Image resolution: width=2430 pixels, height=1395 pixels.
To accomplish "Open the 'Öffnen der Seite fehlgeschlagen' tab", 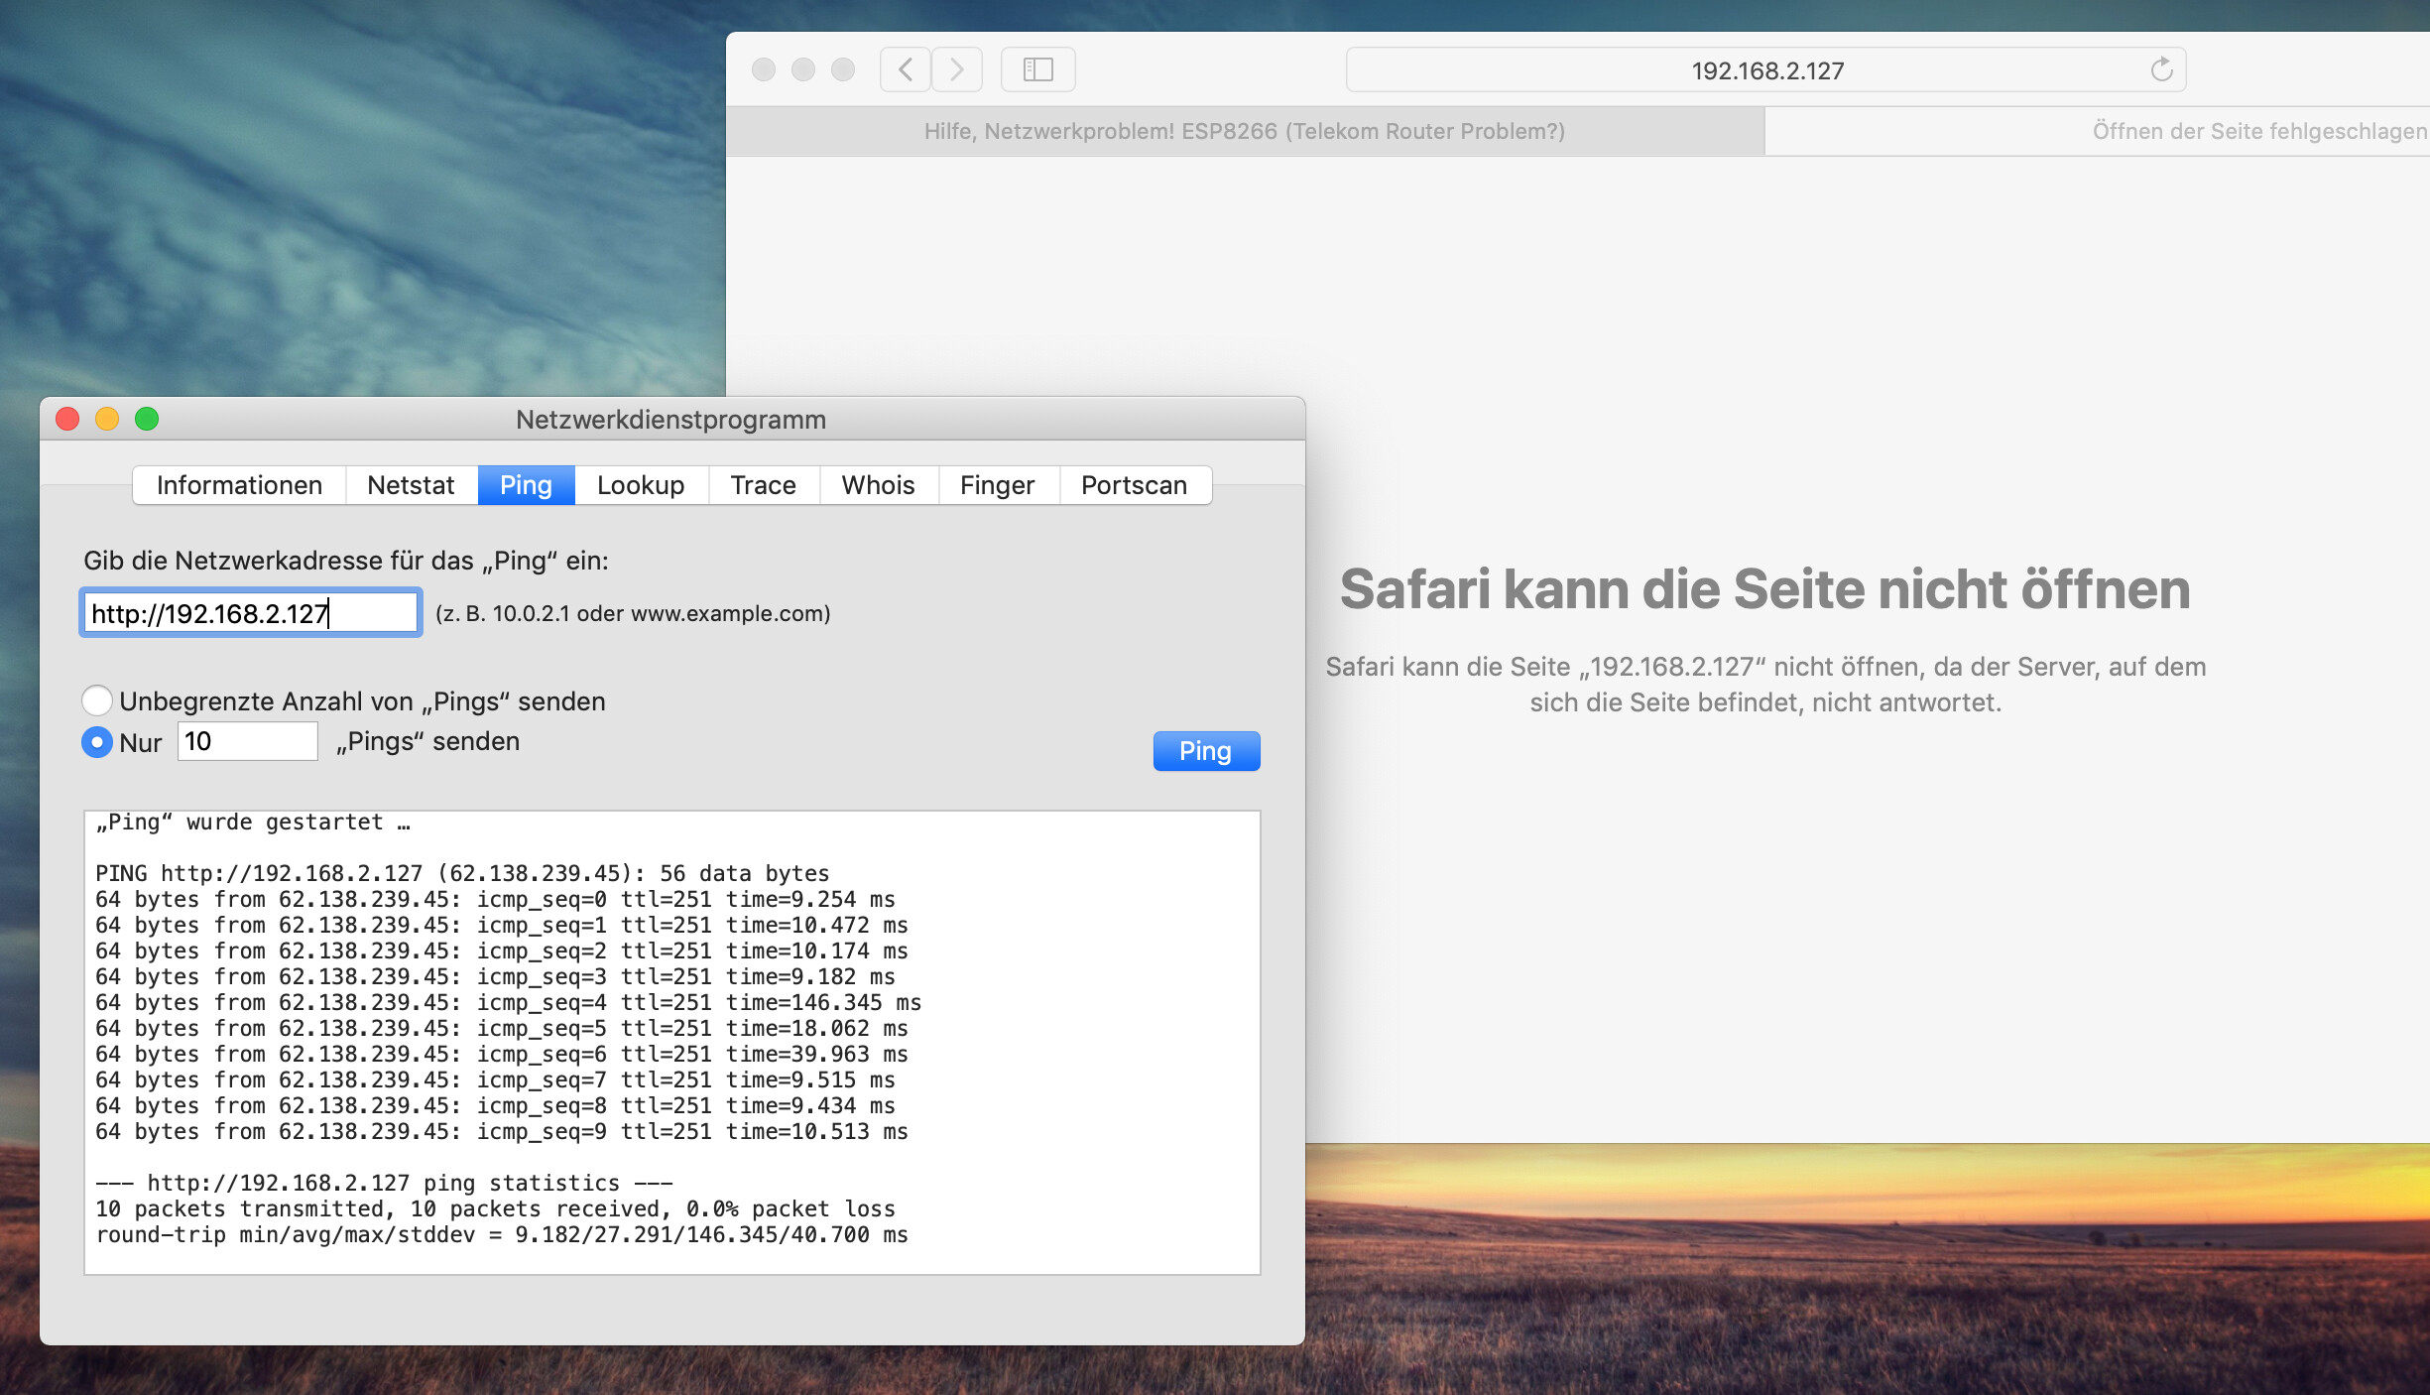I will coord(2098,131).
